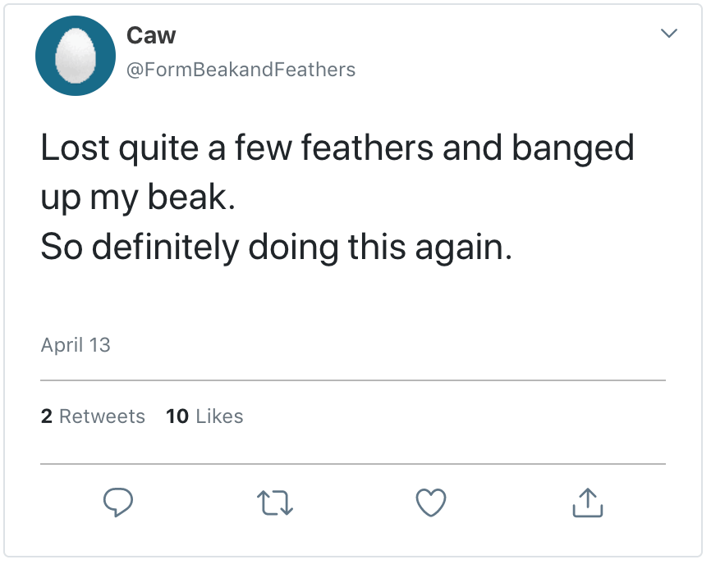The image size is (711, 564).
Task: Retweet this tweet using the arrows icon
Action: (x=274, y=503)
